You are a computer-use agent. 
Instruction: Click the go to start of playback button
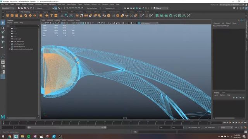224,122
